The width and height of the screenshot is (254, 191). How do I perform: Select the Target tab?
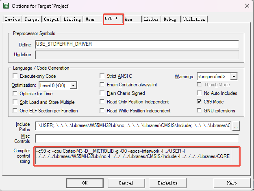(32, 19)
